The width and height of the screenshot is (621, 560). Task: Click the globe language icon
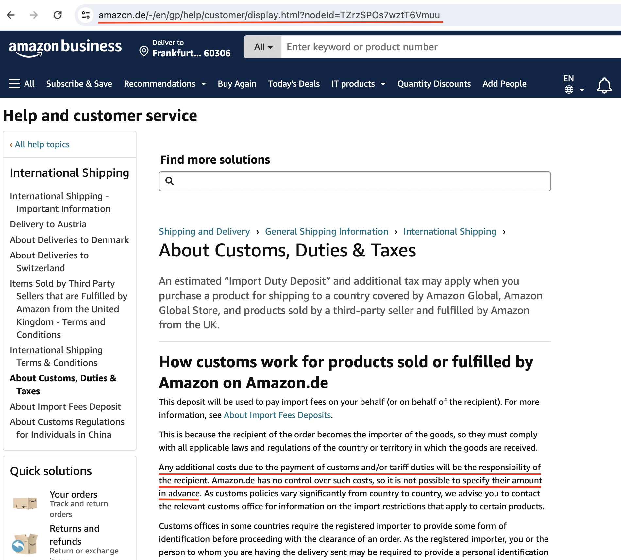coord(569,90)
